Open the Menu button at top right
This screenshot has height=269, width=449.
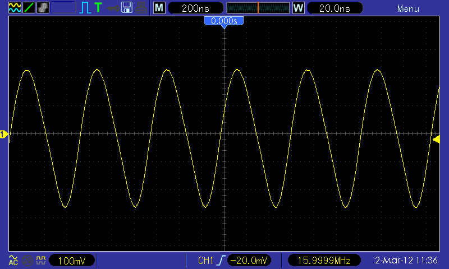tap(408, 8)
